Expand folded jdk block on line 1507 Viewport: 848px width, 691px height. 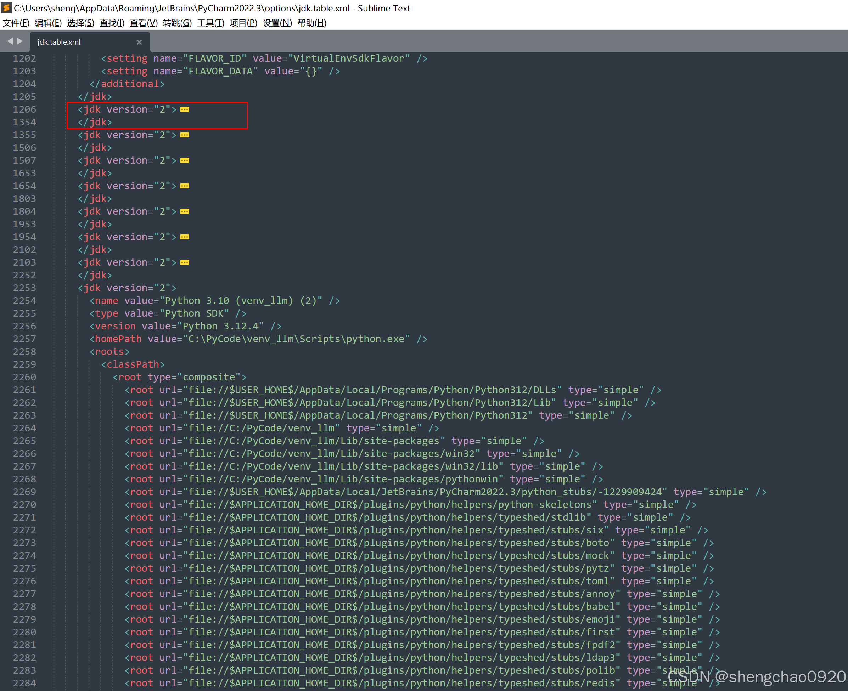[184, 160]
